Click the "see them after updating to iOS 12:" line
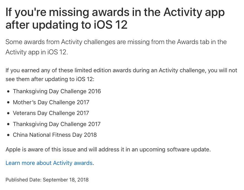244x190 pixels. coord(50,79)
